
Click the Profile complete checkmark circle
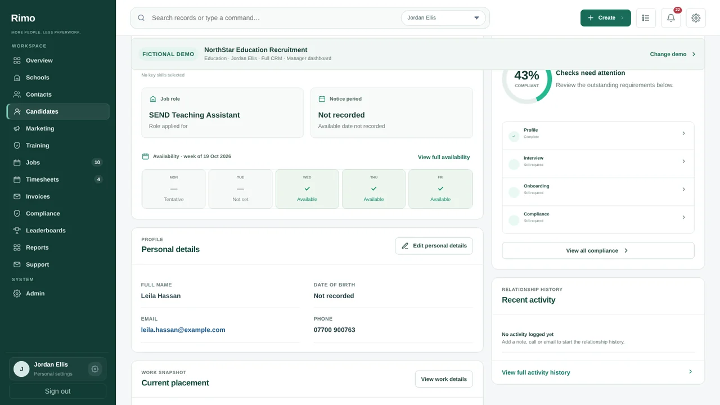[514, 136]
